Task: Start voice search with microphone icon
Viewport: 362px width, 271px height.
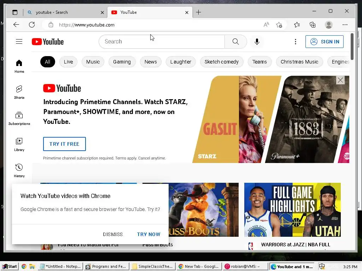Action: 257,42
